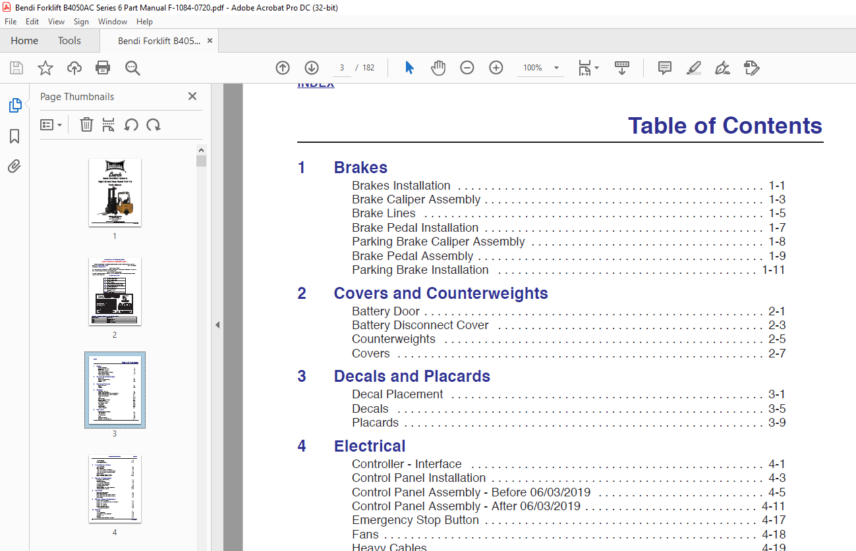Click 'Battery Disconnect Cover' entry
This screenshot has height=551, width=856.
(x=420, y=325)
